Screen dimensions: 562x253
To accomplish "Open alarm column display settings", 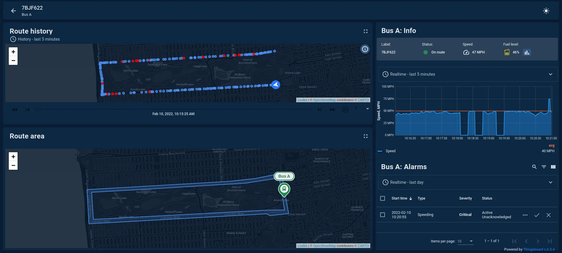I will 553,167.
